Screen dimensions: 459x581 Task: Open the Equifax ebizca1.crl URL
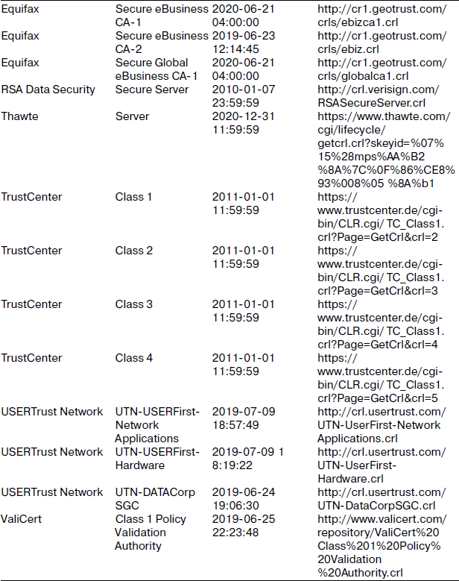(382, 16)
